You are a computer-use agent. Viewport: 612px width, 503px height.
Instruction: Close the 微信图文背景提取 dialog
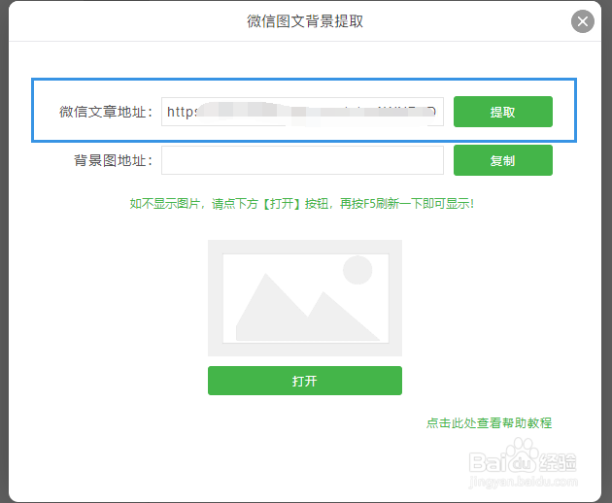click(582, 21)
